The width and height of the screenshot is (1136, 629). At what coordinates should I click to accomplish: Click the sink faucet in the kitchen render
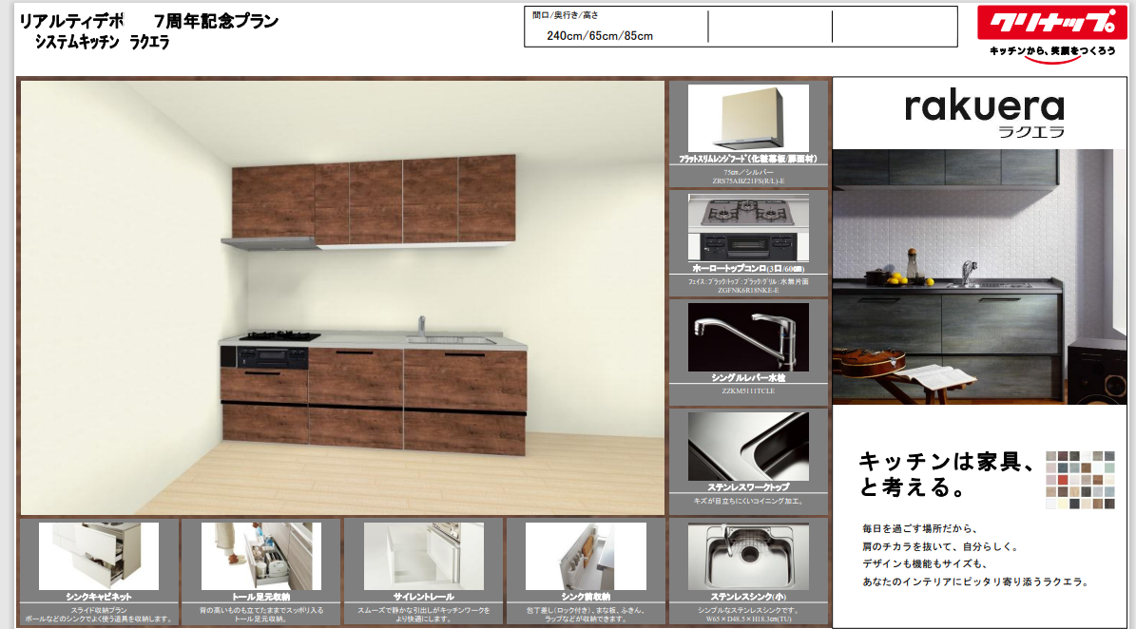coord(422,326)
